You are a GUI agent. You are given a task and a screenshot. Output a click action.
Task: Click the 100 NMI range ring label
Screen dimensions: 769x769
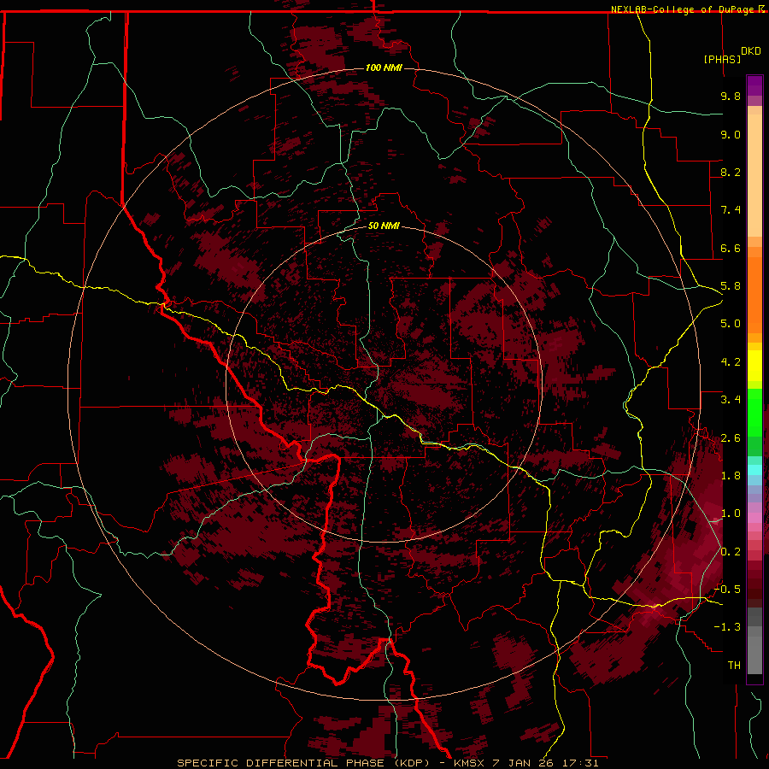click(384, 68)
